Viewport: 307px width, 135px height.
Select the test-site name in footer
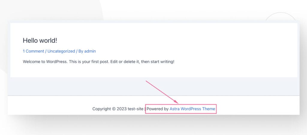click(136, 109)
